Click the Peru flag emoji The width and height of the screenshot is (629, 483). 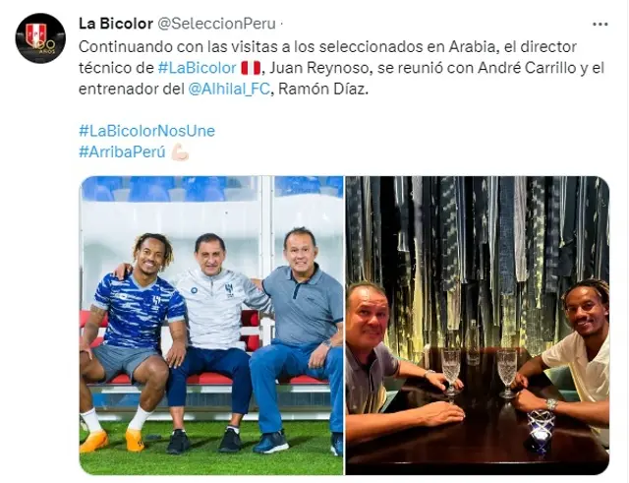(x=251, y=68)
